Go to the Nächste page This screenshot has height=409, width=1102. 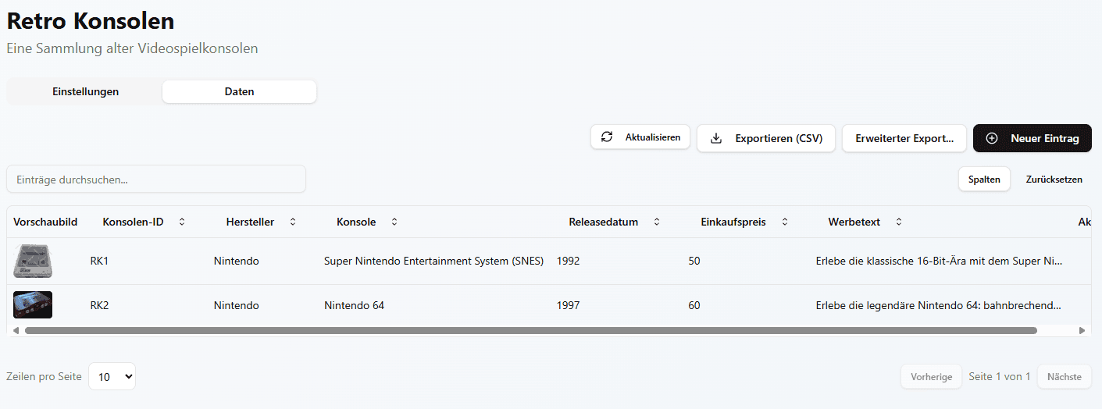(x=1064, y=376)
